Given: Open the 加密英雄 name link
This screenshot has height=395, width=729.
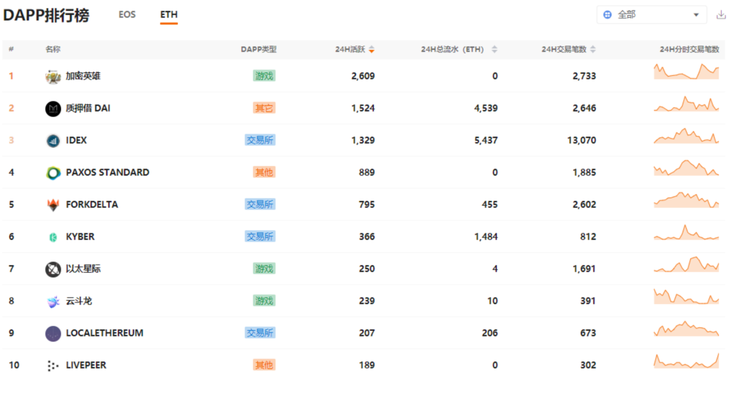Looking at the screenshot, I should (x=83, y=76).
